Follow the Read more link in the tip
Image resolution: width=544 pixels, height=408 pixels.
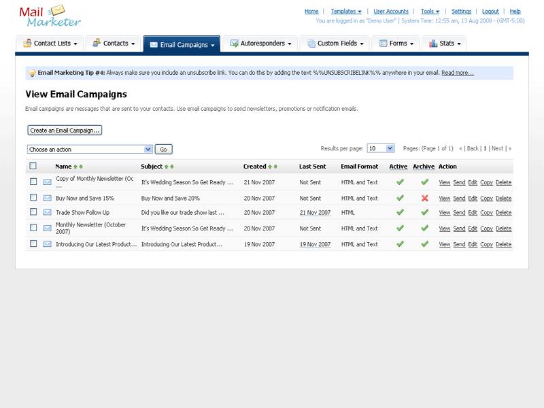point(457,73)
